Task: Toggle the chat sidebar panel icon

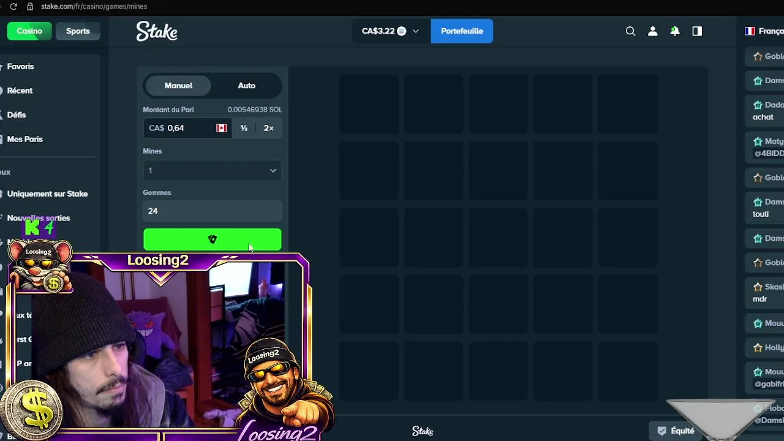Action: click(697, 31)
